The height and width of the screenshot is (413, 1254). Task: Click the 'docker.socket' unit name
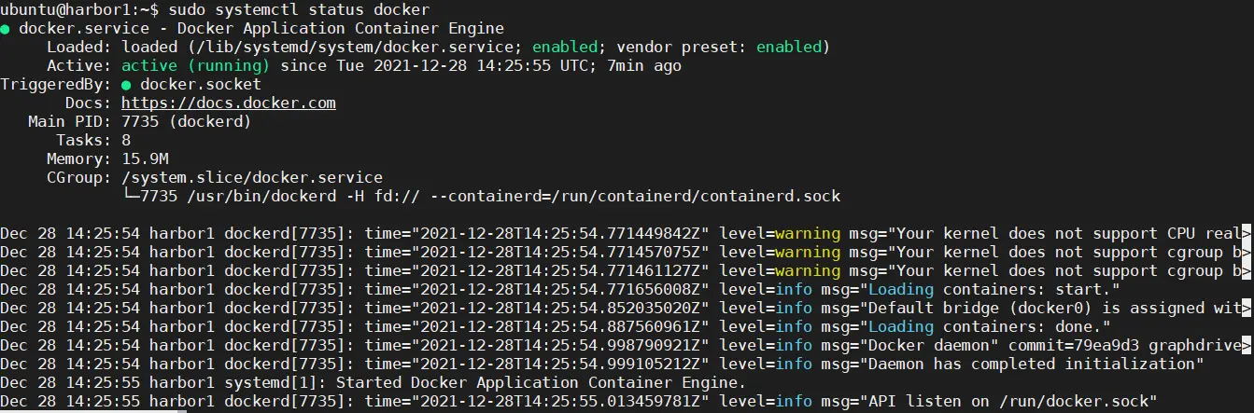coord(201,85)
